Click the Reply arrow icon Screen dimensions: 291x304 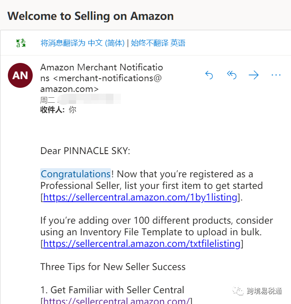[209, 75]
